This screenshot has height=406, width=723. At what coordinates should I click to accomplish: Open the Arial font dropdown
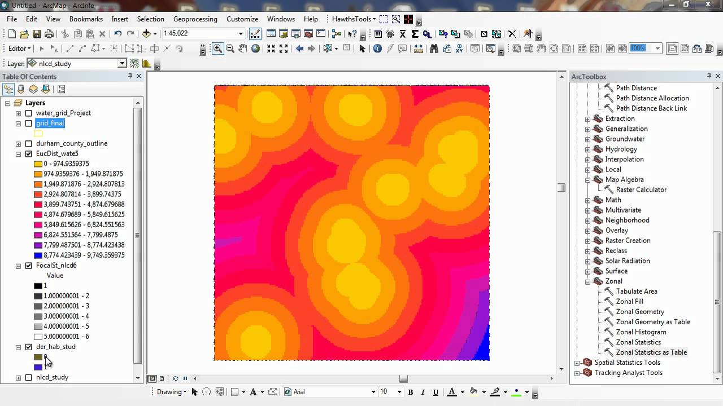pyautogui.click(x=373, y=392)
